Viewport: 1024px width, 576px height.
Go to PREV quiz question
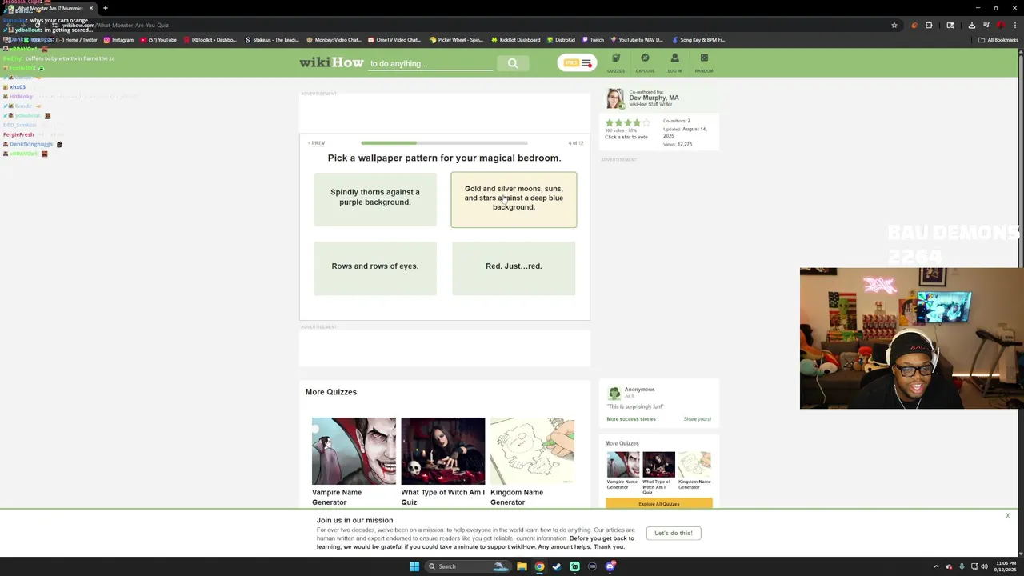(316, 143)
